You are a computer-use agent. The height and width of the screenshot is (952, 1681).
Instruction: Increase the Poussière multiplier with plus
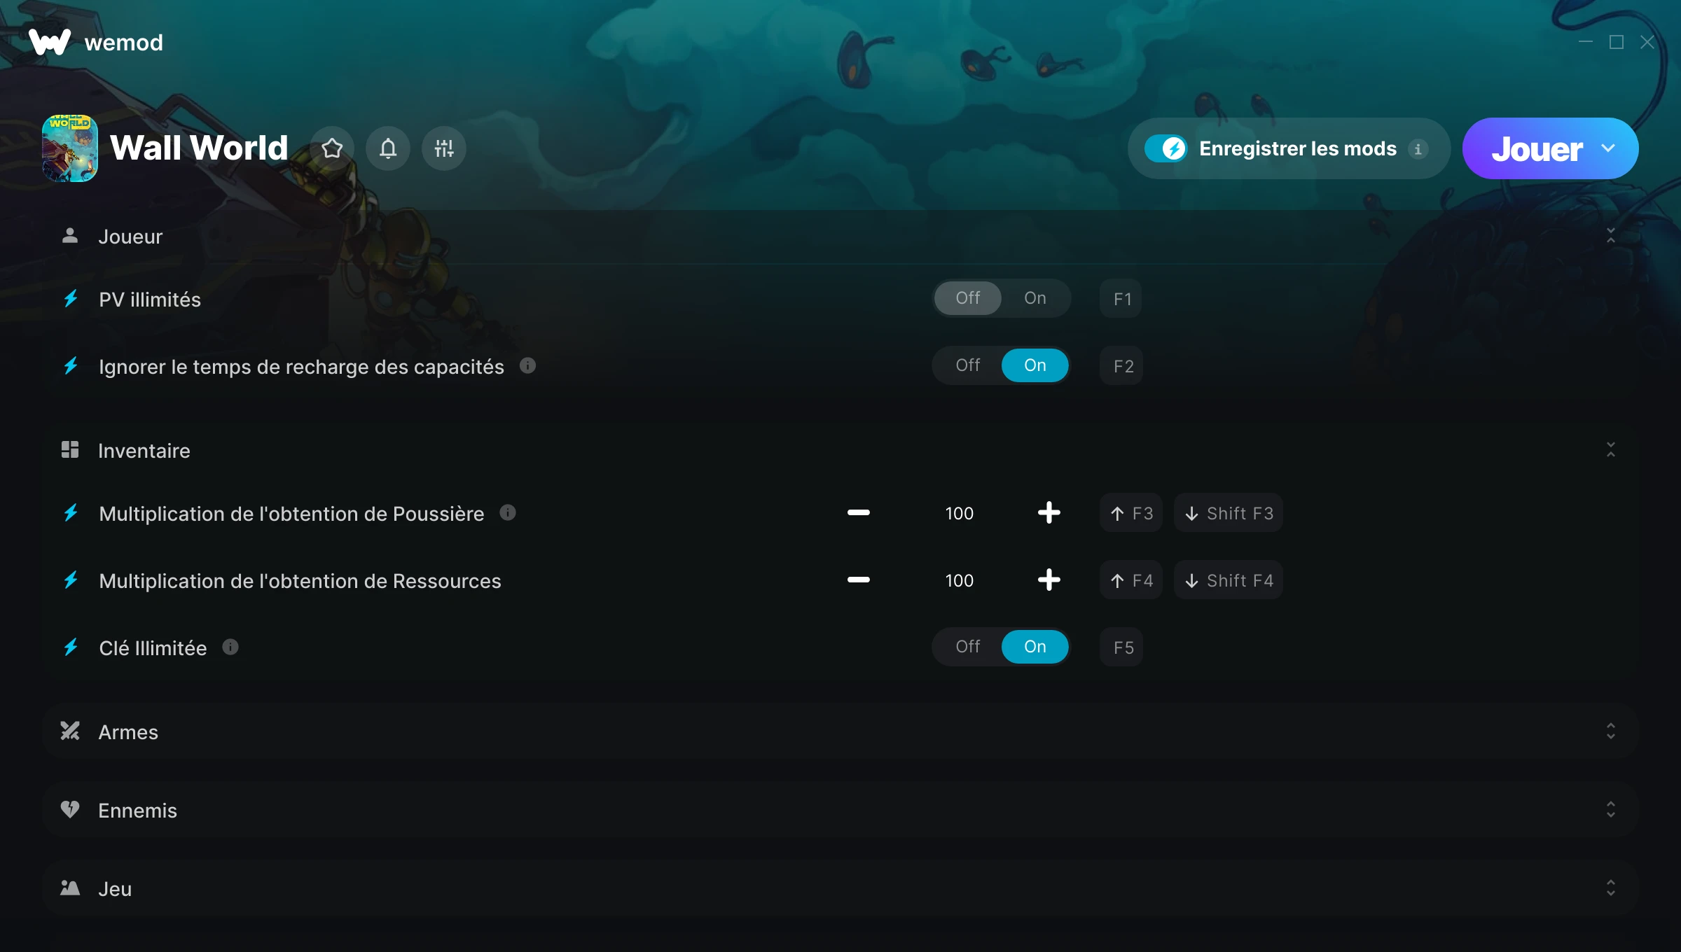pos(1049,512)
